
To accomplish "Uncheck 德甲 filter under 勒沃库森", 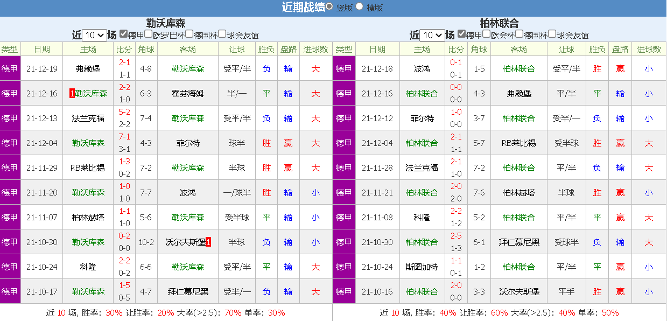I will pos(123,34).
